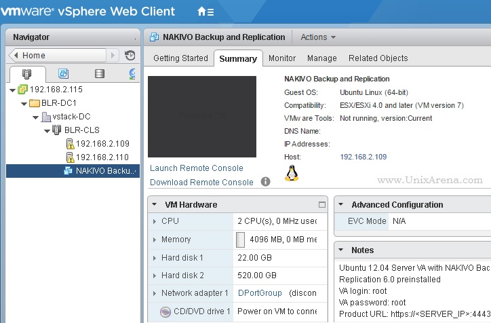Collapse the VM Hardware panel
Screen dimensions: 491x323
(155, 204)
